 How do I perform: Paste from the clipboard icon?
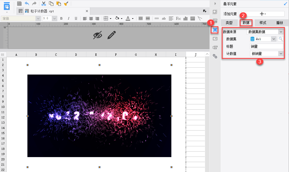[x=59, y=4]
